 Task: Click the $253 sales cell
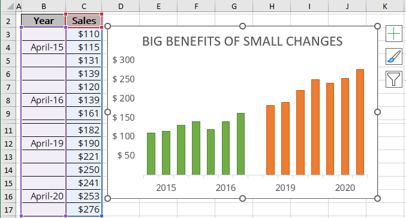point(84,196)
